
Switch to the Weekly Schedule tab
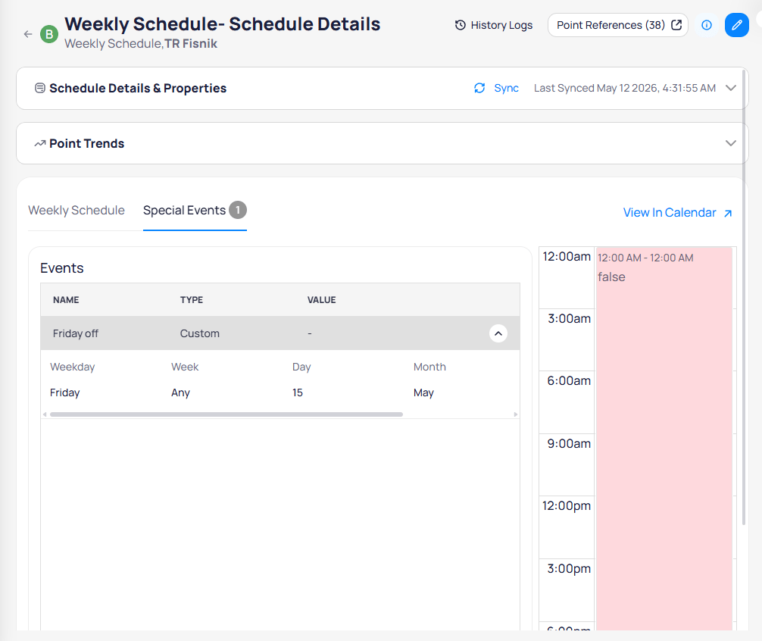(x=77, y=211)
